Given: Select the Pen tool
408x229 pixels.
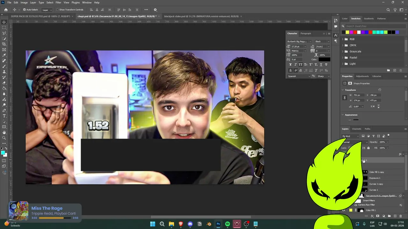Looking at the screenshot, I should pyautogui.click(x=4, y=110).
